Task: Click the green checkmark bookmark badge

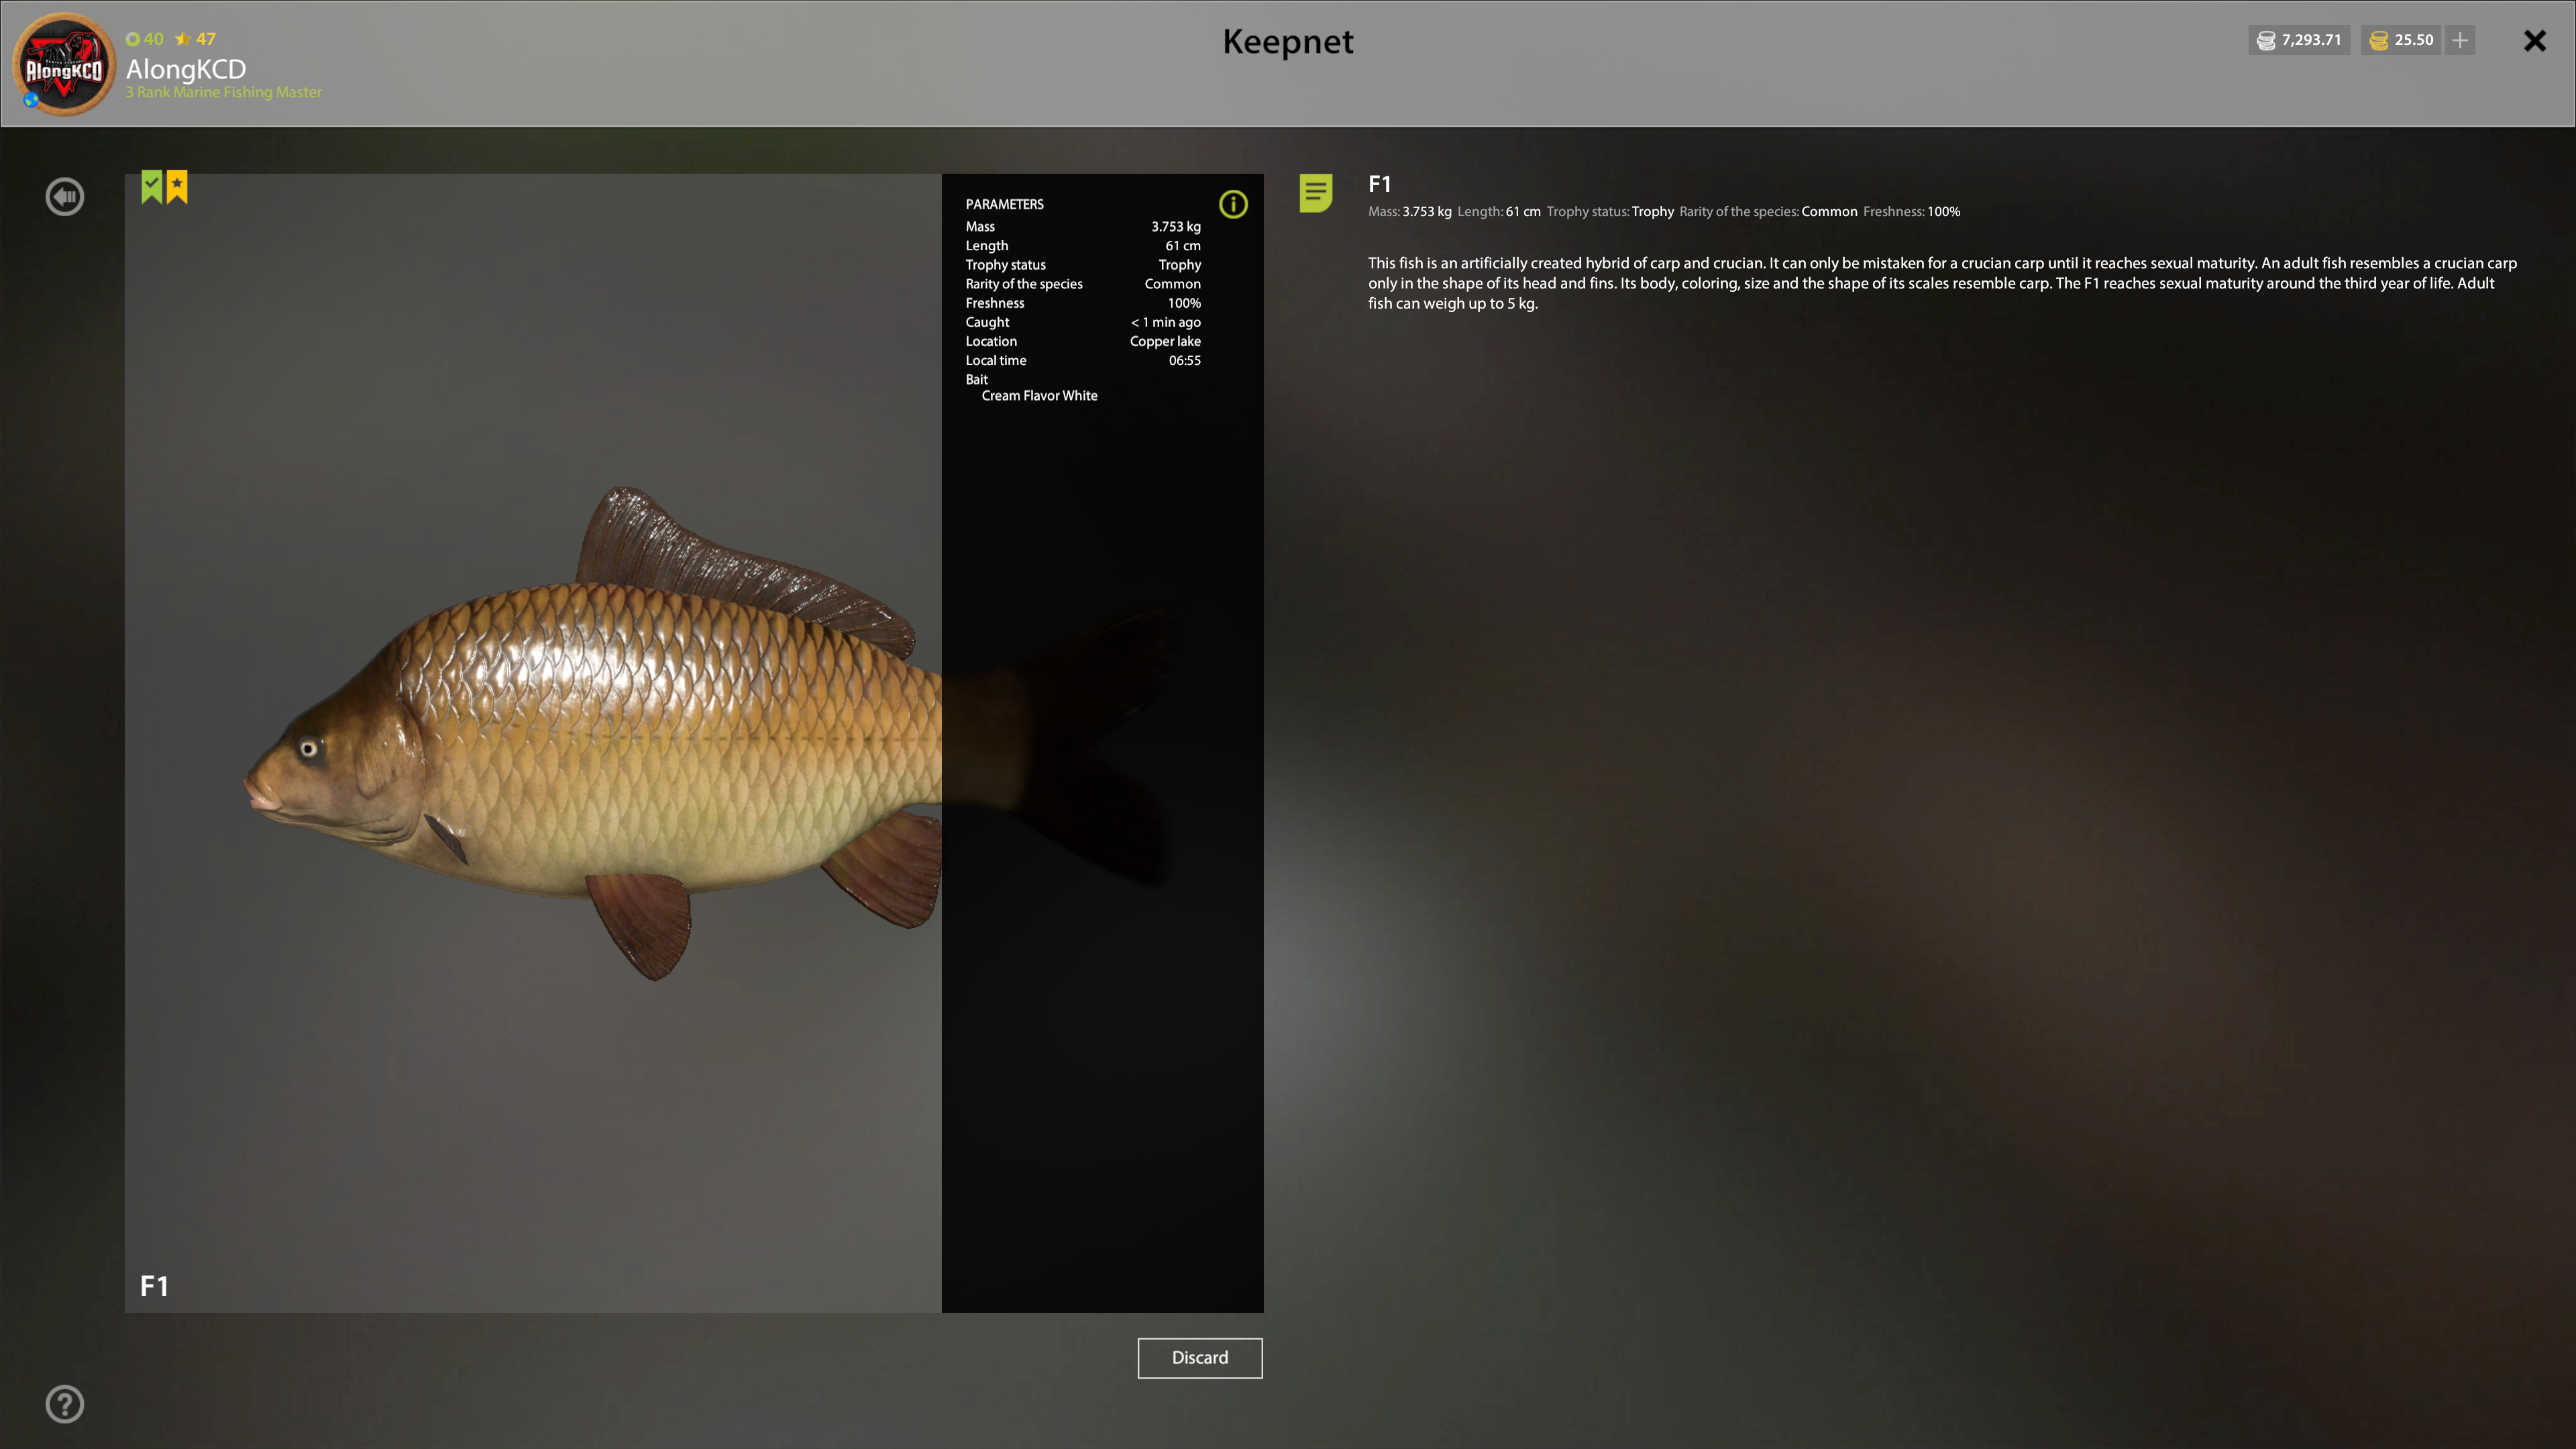Action: point(151,186)
